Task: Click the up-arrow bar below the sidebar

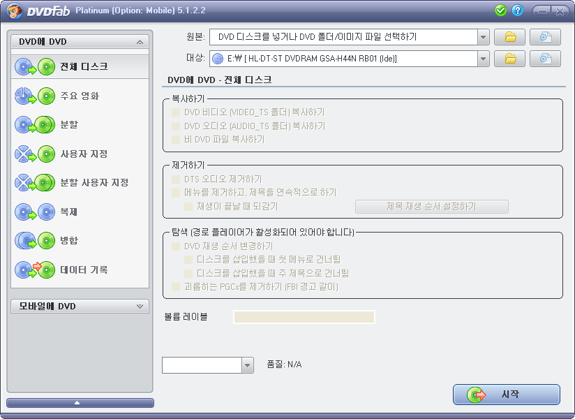Action: [x=80, y=403]
